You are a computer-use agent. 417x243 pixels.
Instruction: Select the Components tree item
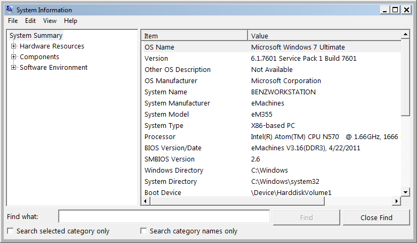[39, 56]
